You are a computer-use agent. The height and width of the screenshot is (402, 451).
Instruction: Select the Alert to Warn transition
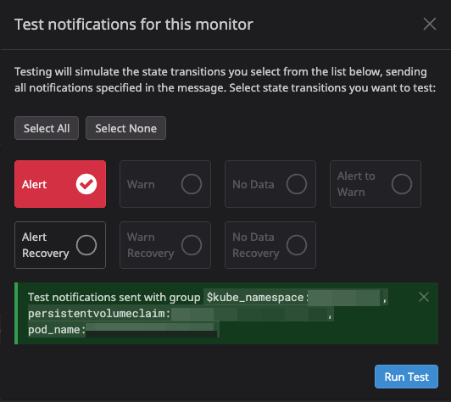[376, 184]
